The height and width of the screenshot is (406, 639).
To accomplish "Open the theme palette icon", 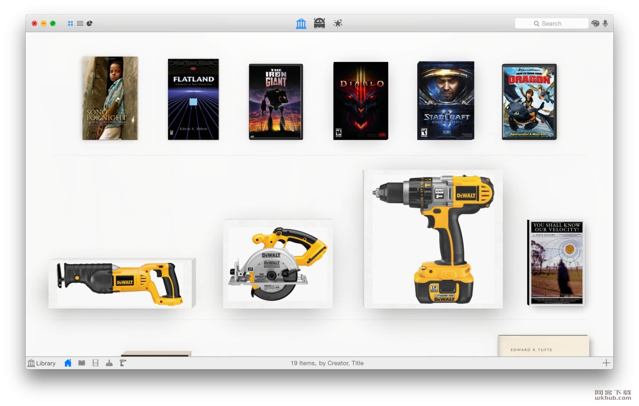I will point(595,23).
